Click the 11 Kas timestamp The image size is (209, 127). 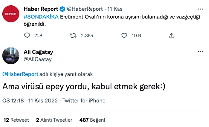115,9
